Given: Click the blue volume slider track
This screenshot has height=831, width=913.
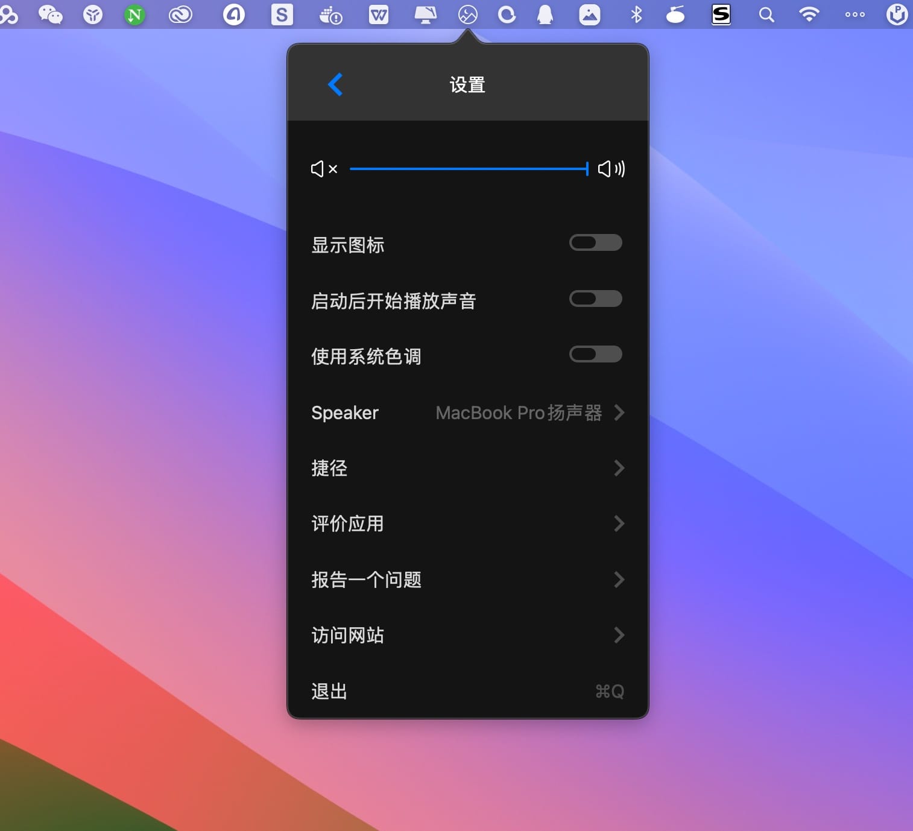Looking at the screenshot, I should coord(468,169).
